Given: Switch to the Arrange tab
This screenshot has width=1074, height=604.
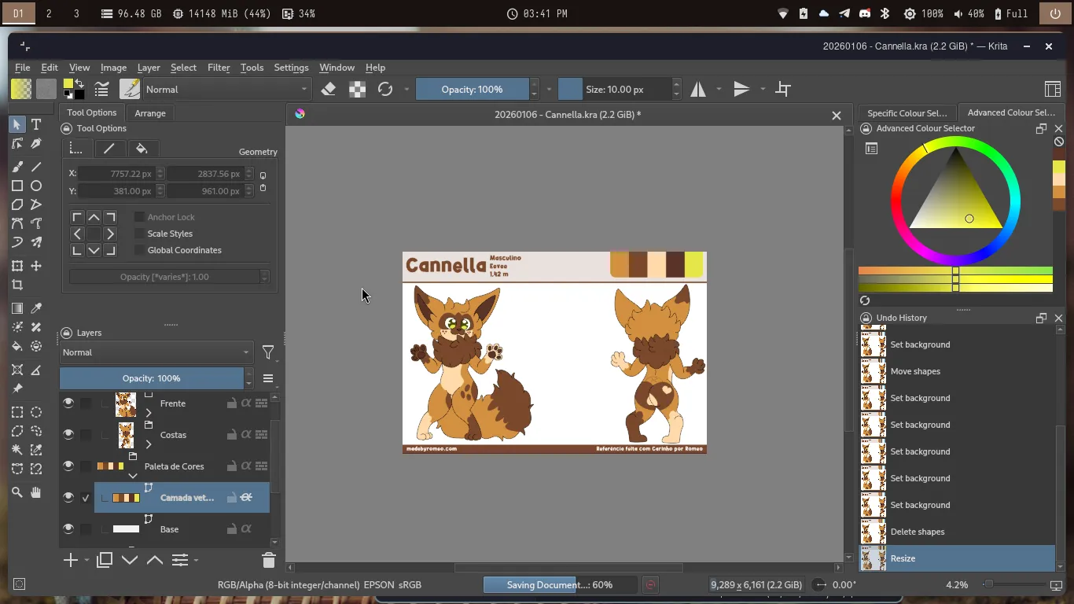Looking at the screenshot, I should [150, 113].
